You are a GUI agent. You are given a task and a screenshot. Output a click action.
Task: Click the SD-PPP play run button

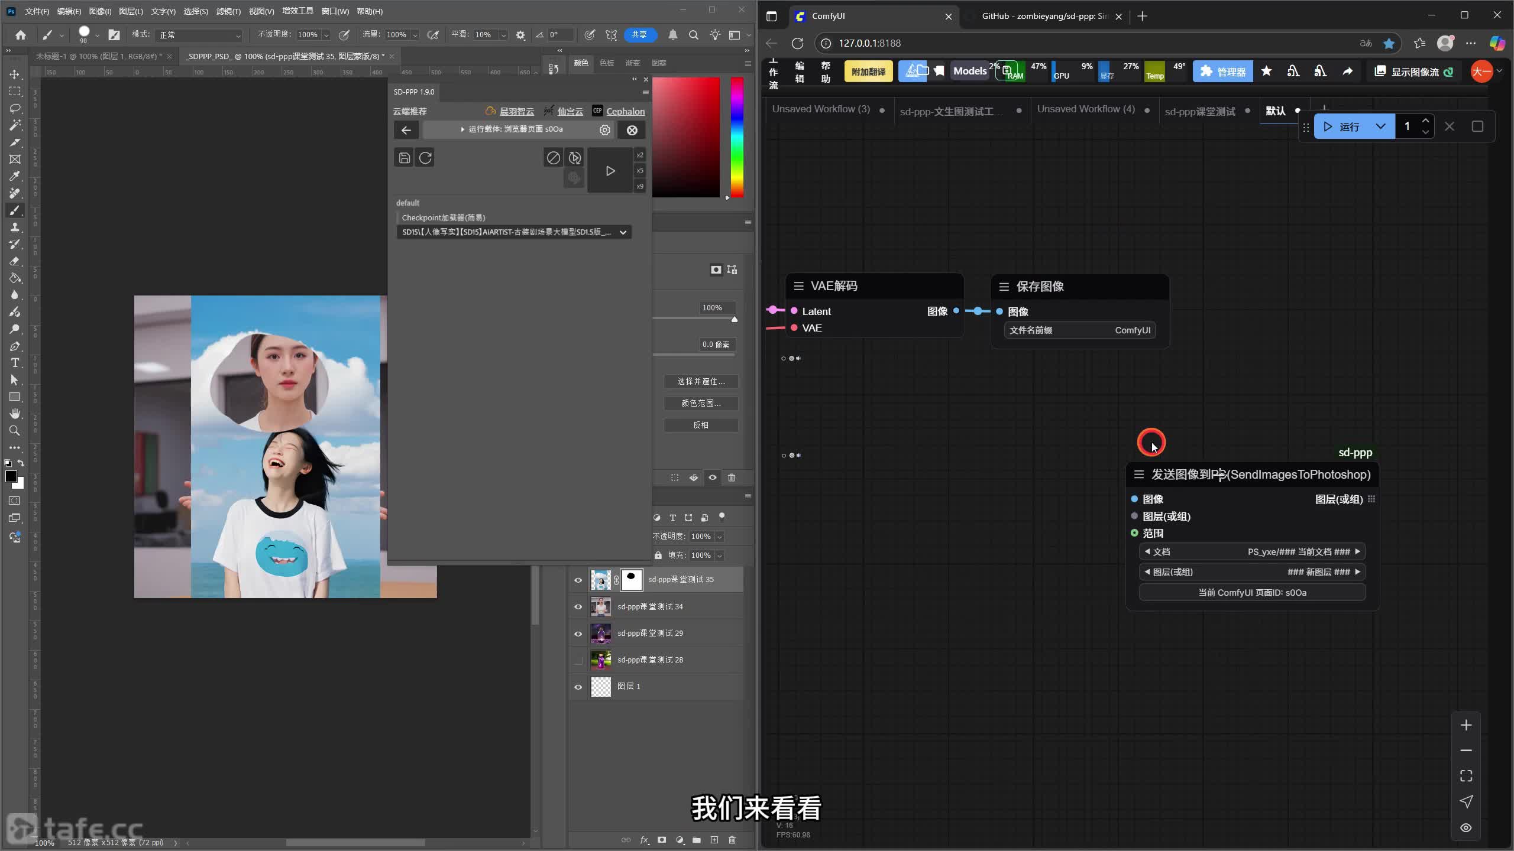(x=610, y=171)
